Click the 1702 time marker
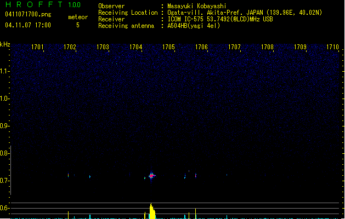This screenshot has width=345, height=219. (70, 47)
